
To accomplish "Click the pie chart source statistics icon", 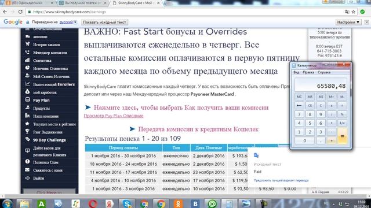I will pyautogui.click(x=27, y=68).
